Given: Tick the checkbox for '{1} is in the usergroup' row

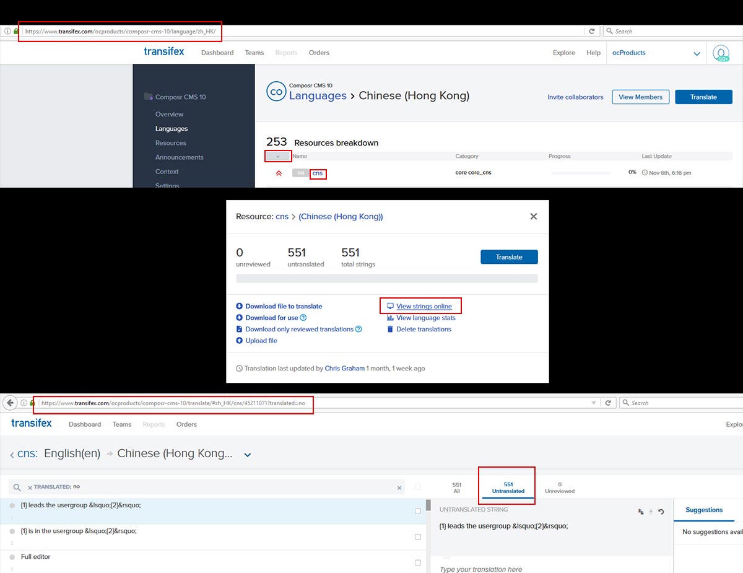Looking at the screenshot, I should (418, 537).
